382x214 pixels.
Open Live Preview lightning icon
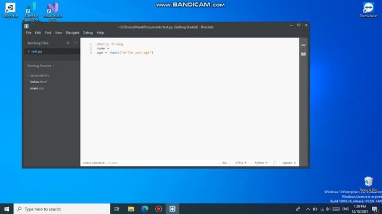click(303, 45)
